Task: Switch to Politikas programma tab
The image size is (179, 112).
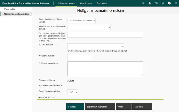Action: (66, 3)
